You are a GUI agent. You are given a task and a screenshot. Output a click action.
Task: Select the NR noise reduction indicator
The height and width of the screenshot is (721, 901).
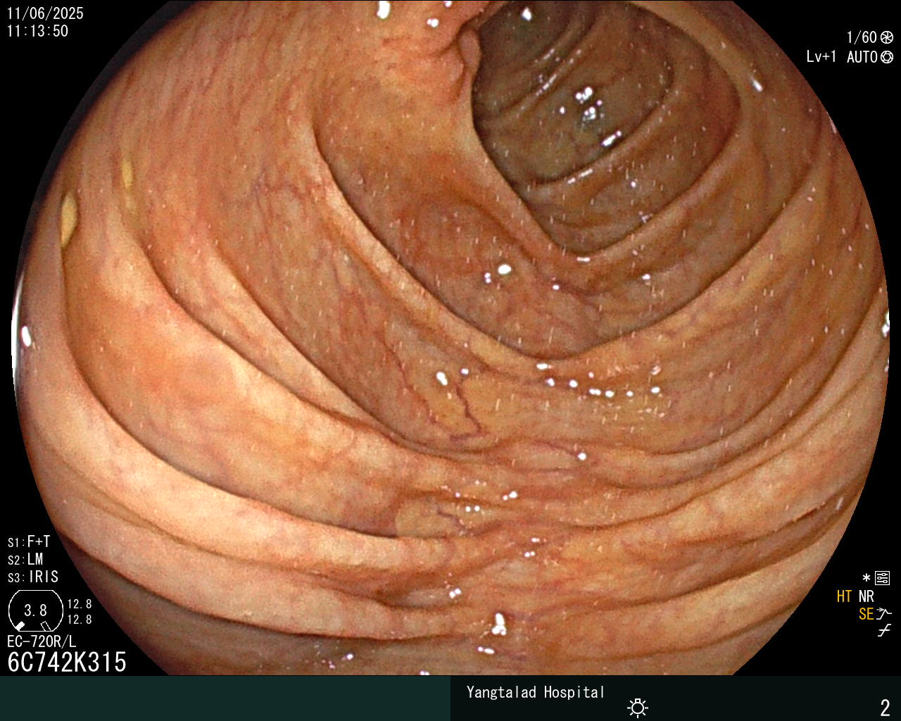(x=866, y=596)
